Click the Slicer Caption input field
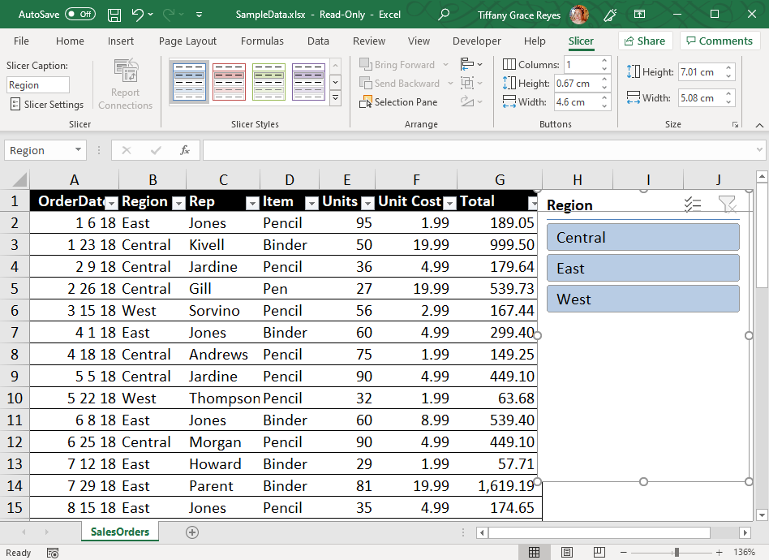The image size is (769, 560). pos(38,85)
